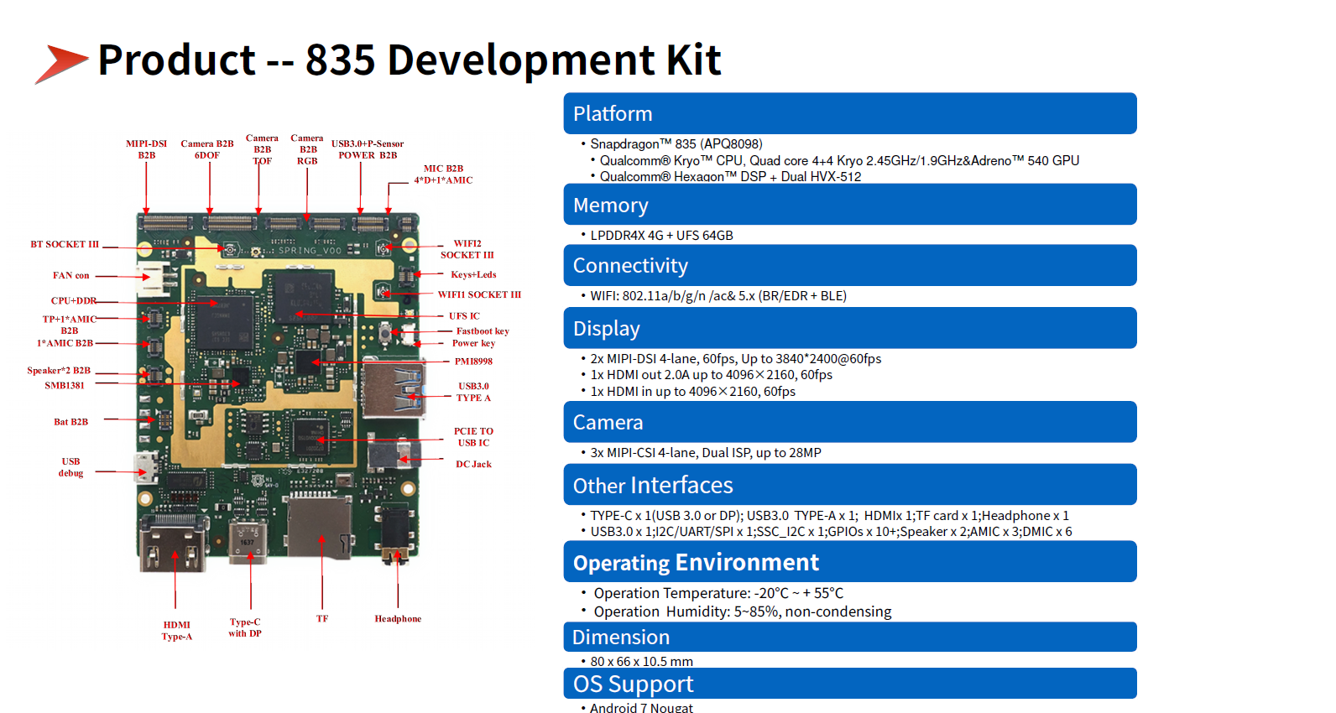Select the "80 x 66 x 10.5 mm" line
Image resolution: width=1336 pixels, height=713 pixels.
point(641,661)
